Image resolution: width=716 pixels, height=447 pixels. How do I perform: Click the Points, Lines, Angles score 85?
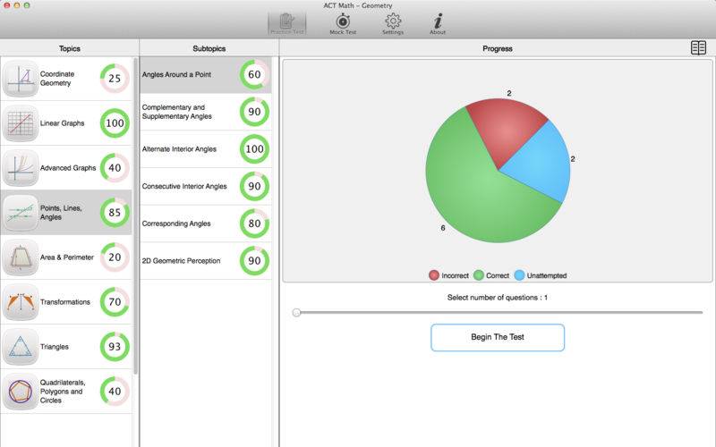click(x=115, y=213)
